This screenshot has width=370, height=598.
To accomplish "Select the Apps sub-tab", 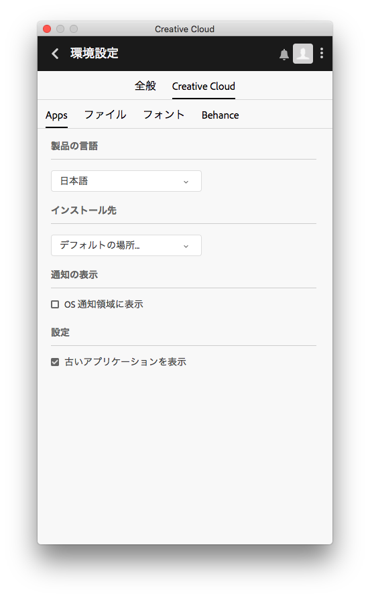I will coord(56,115).
